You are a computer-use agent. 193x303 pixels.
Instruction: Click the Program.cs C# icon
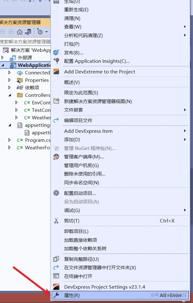pos(20,140)
